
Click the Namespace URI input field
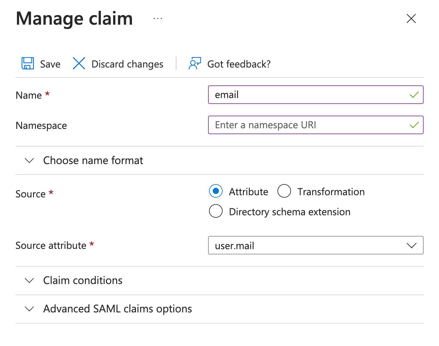click(x=308, y=125)
